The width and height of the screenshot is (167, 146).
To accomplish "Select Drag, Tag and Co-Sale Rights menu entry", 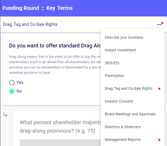I will pyautogui.click(x=129, y=88).
